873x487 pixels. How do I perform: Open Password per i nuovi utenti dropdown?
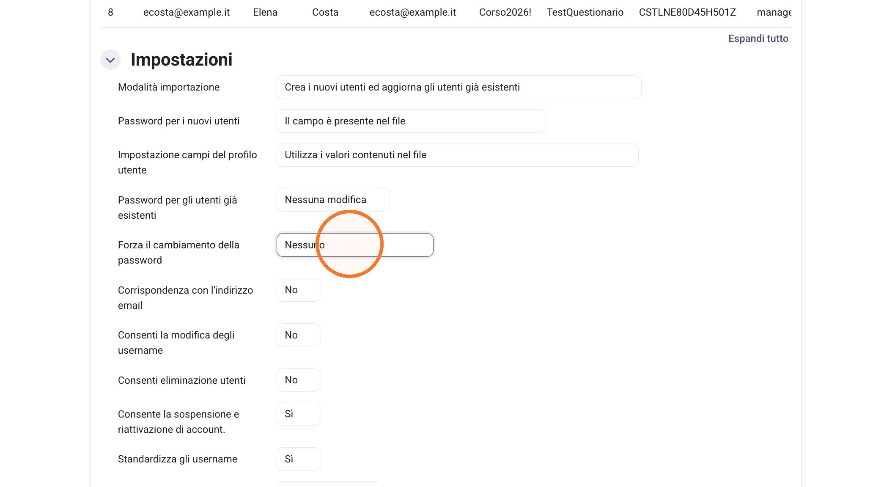[411, 121]
